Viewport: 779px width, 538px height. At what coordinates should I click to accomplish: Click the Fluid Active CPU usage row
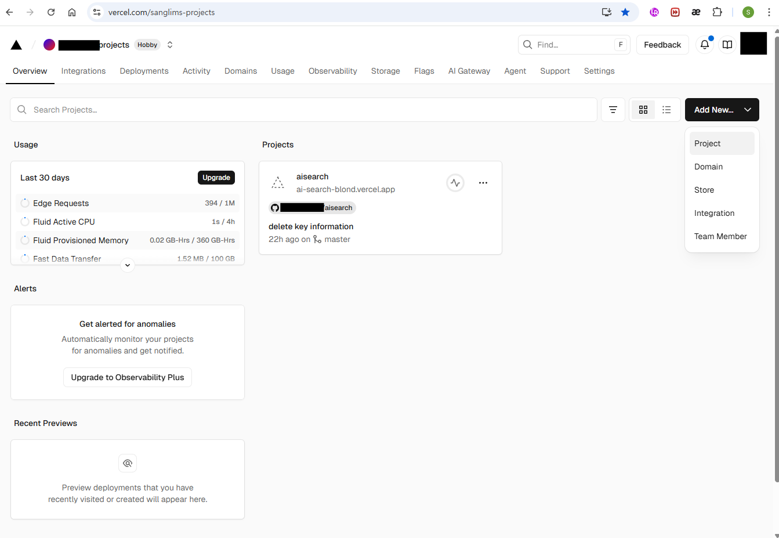128,222
